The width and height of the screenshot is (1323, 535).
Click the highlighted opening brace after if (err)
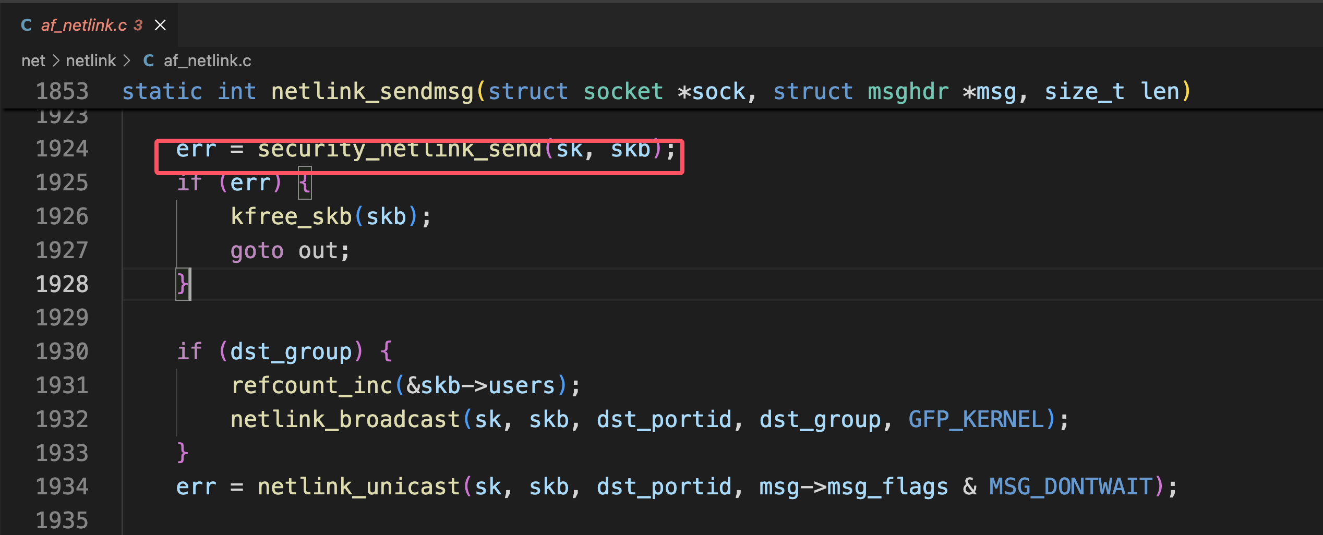[305, 183]
